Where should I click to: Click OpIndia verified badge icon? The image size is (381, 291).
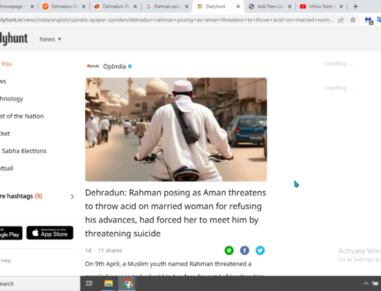[x=130, y=67]
